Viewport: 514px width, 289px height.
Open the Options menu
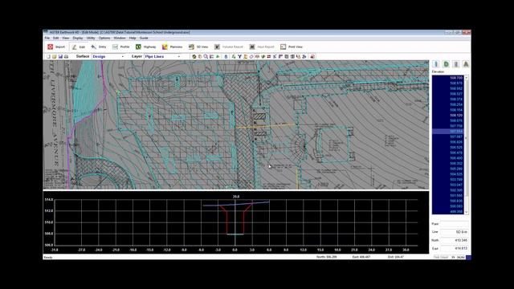click(104, 38)
